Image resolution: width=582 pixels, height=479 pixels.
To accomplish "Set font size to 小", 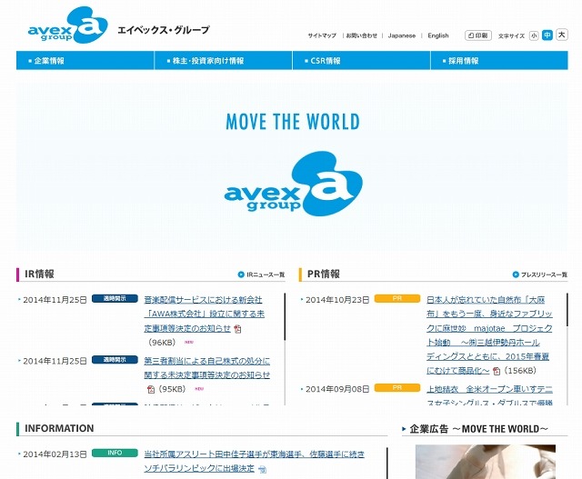I will click(x=534, y=35).
